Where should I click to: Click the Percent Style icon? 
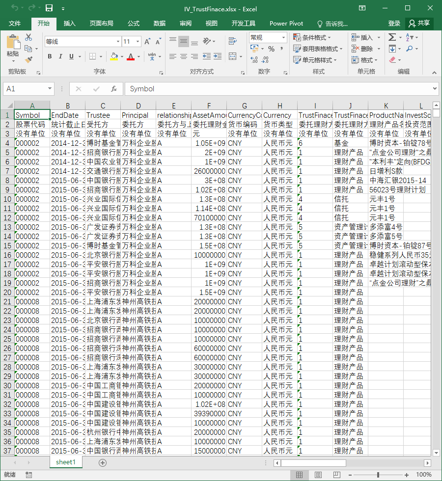coord(271,49)
